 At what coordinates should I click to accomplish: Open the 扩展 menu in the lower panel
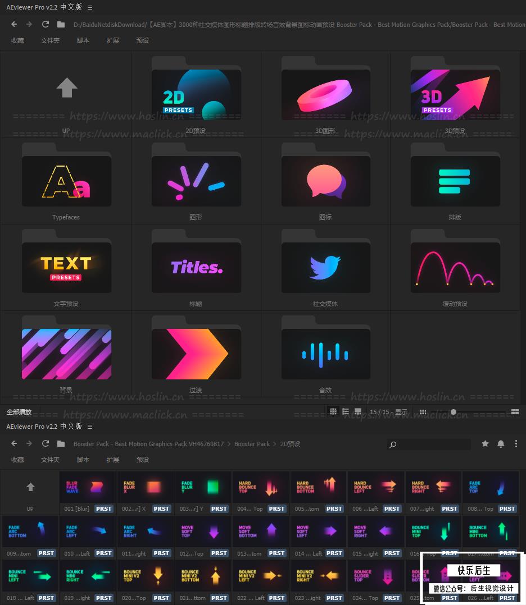point(113,460)
